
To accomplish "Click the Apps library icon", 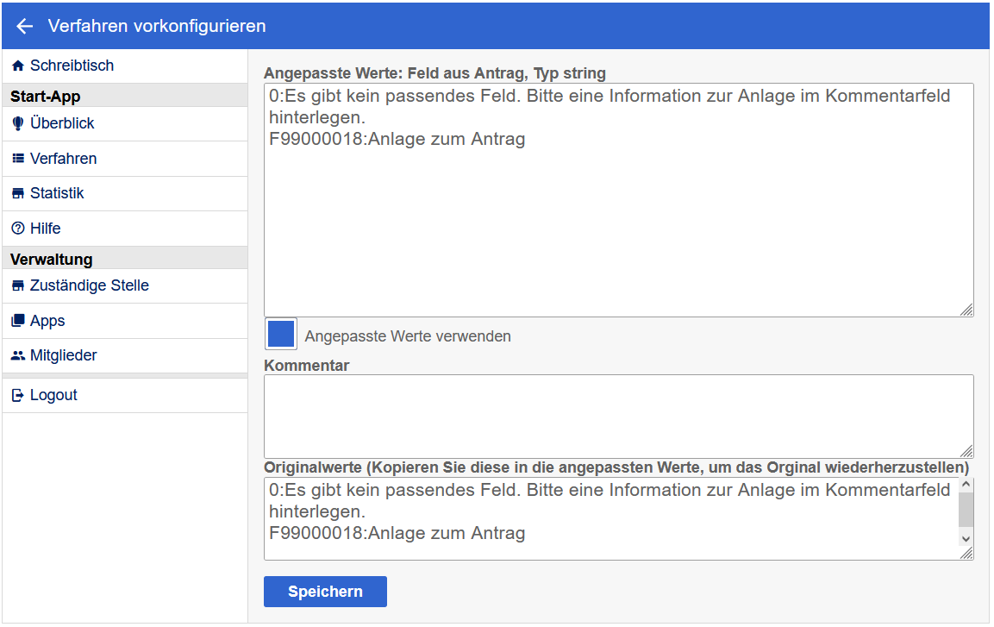I will 18,321.
